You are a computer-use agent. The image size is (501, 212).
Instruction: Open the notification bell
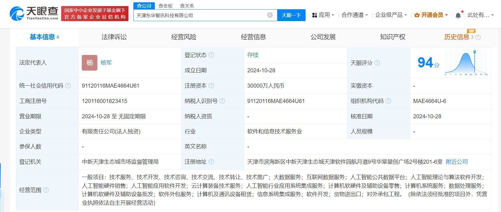point(458,15)
